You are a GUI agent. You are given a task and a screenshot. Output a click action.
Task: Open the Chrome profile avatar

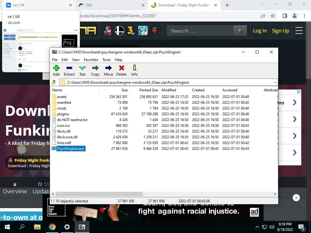295,16
